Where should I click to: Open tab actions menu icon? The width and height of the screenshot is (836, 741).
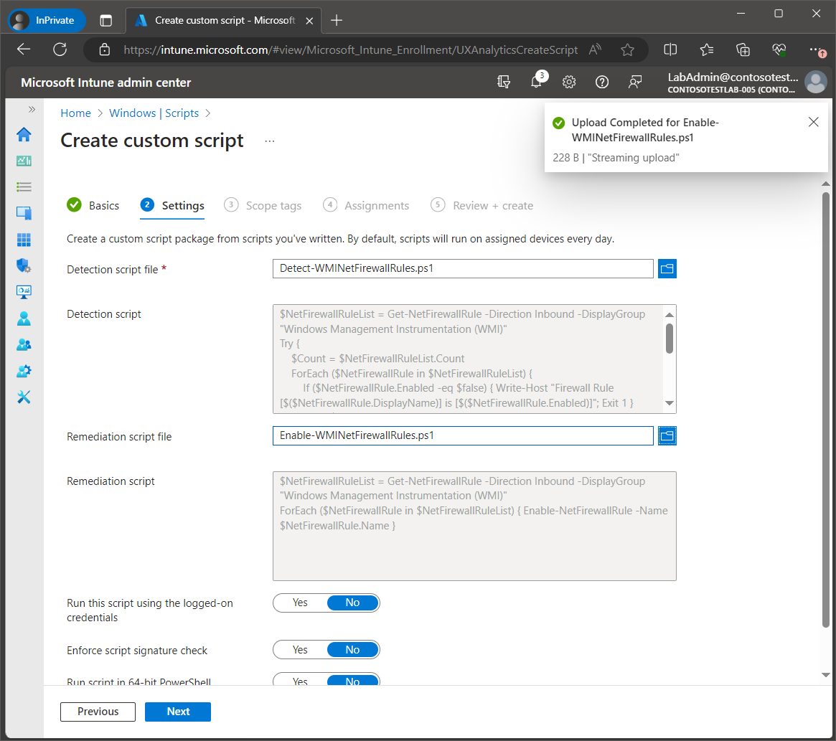tap(106, 20)
